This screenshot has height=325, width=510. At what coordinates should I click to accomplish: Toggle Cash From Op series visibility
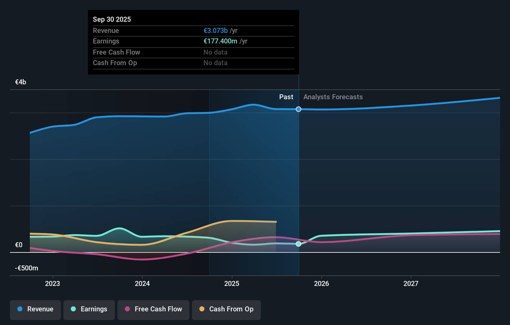226,310
